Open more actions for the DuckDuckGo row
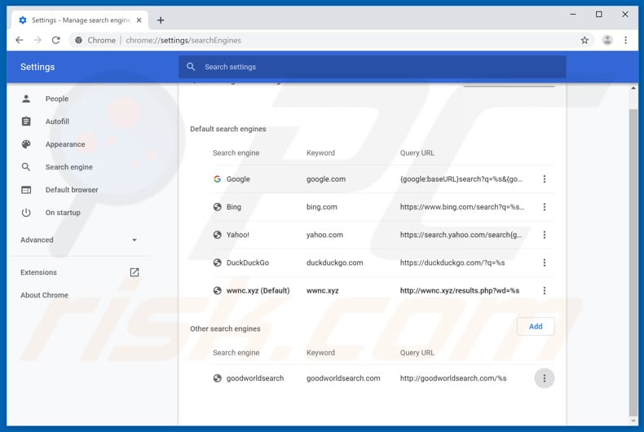 (545, 262)
